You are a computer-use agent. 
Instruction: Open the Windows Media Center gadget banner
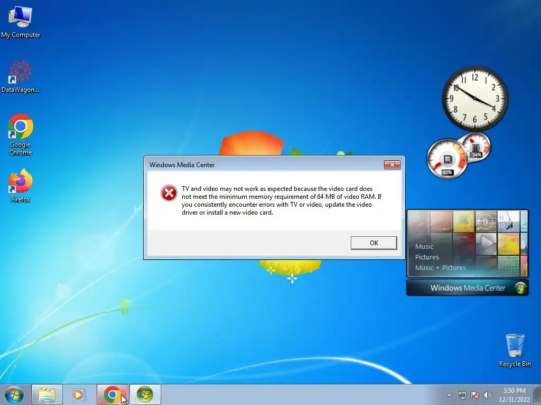coord(468,288)
